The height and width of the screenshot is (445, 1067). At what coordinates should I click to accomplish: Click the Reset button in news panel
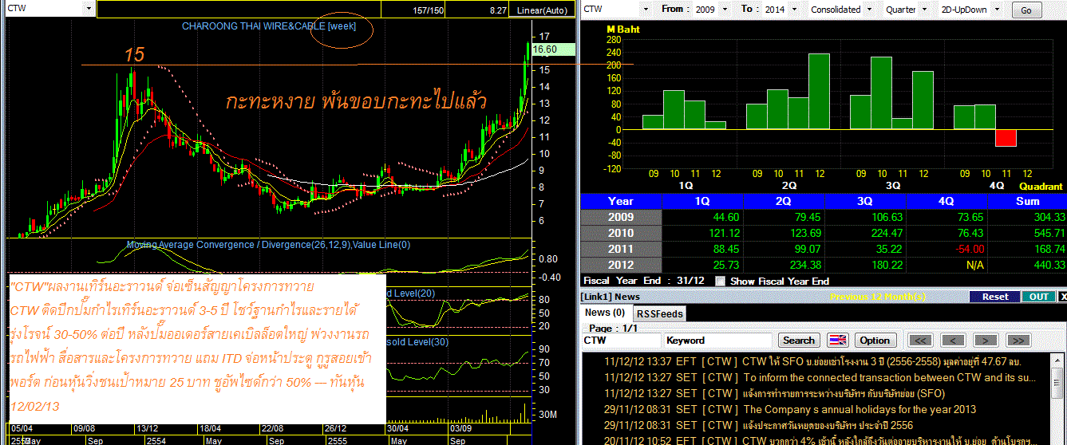click(995, 297)
